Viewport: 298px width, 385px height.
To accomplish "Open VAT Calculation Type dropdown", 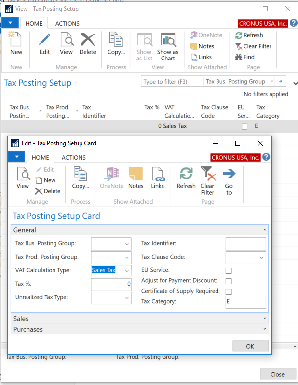I will click(127, 271).
